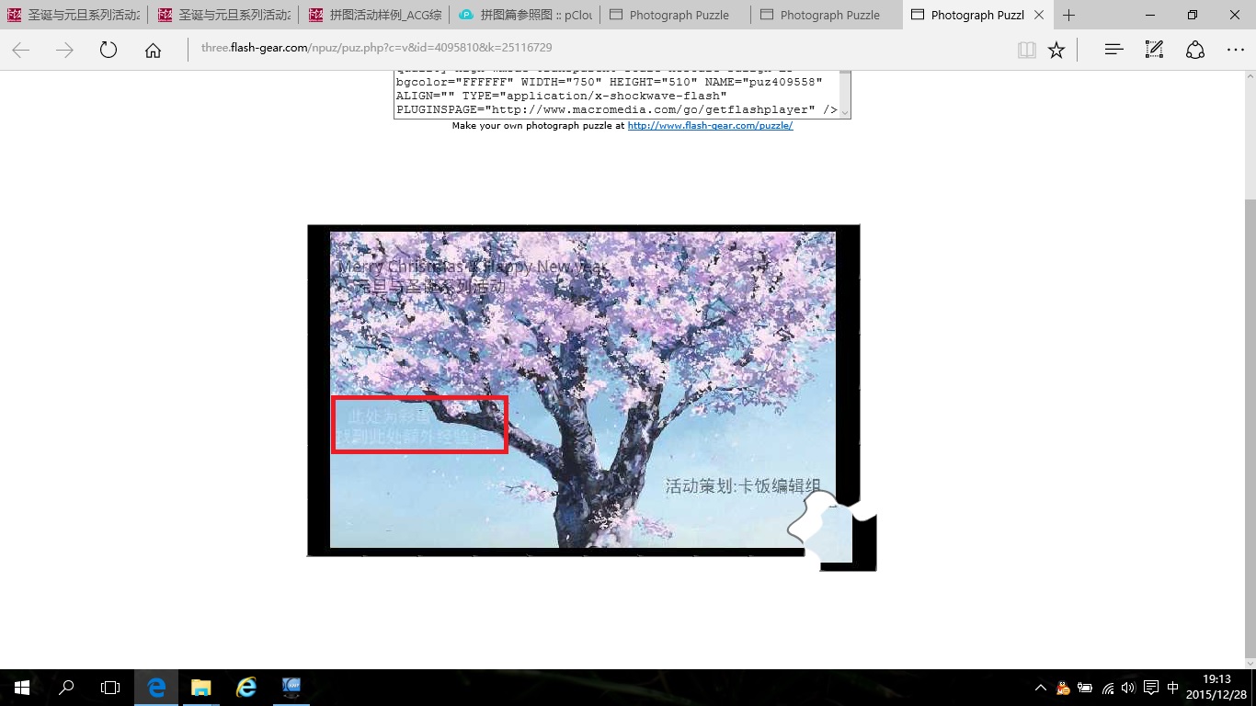Switch to first Photograph Puzzle tab
Screen dimensions: 1256x706
pyautogui.click(x=676, y=15)
